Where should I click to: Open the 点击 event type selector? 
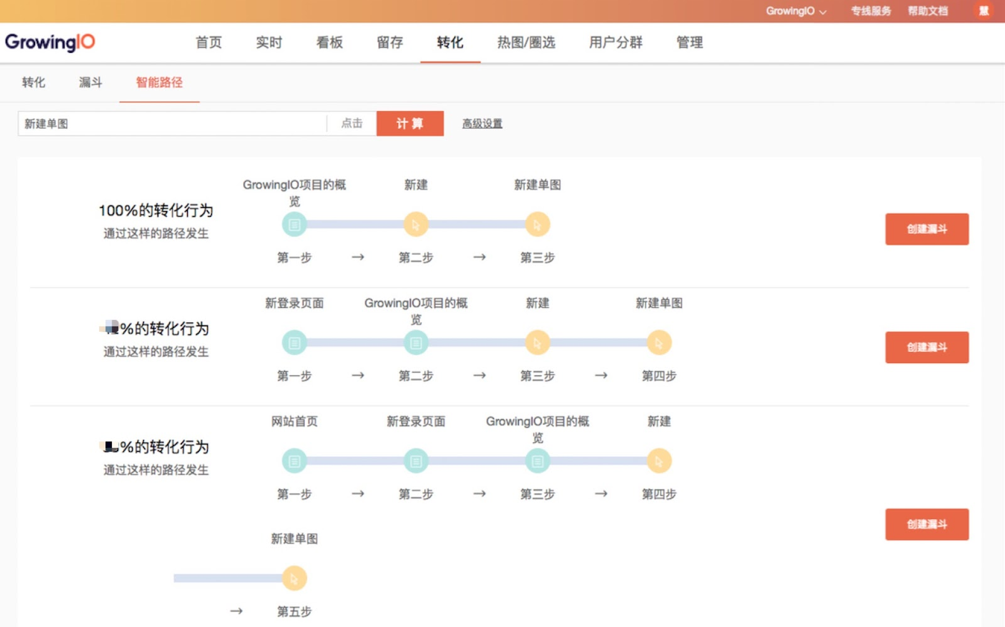(x=352, y=123)
